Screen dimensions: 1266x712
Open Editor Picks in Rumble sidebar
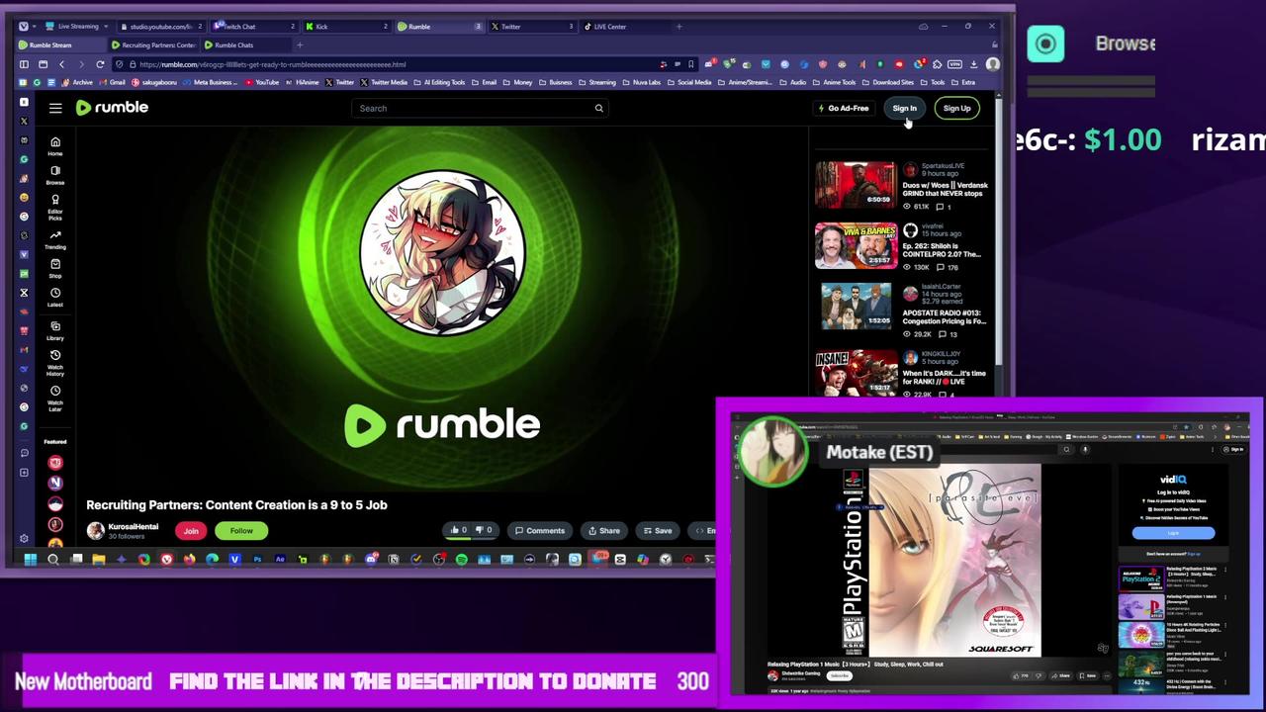(x=55, y=208)
